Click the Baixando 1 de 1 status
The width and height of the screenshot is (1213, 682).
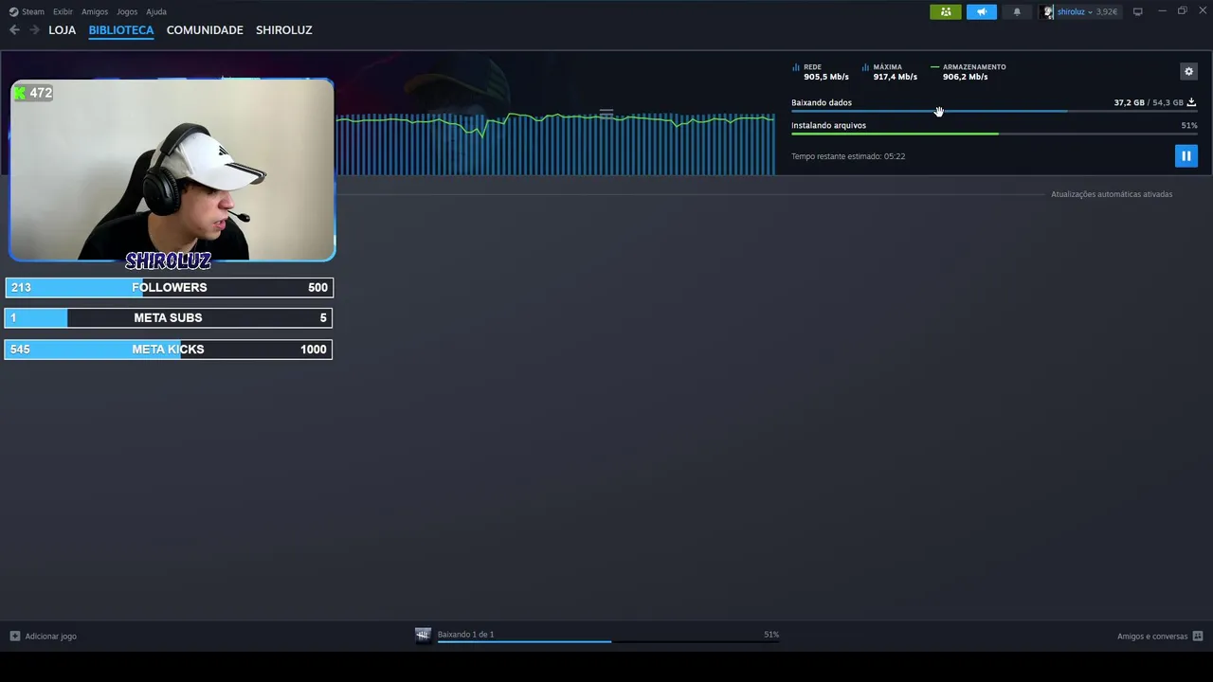tap(466, 635)
